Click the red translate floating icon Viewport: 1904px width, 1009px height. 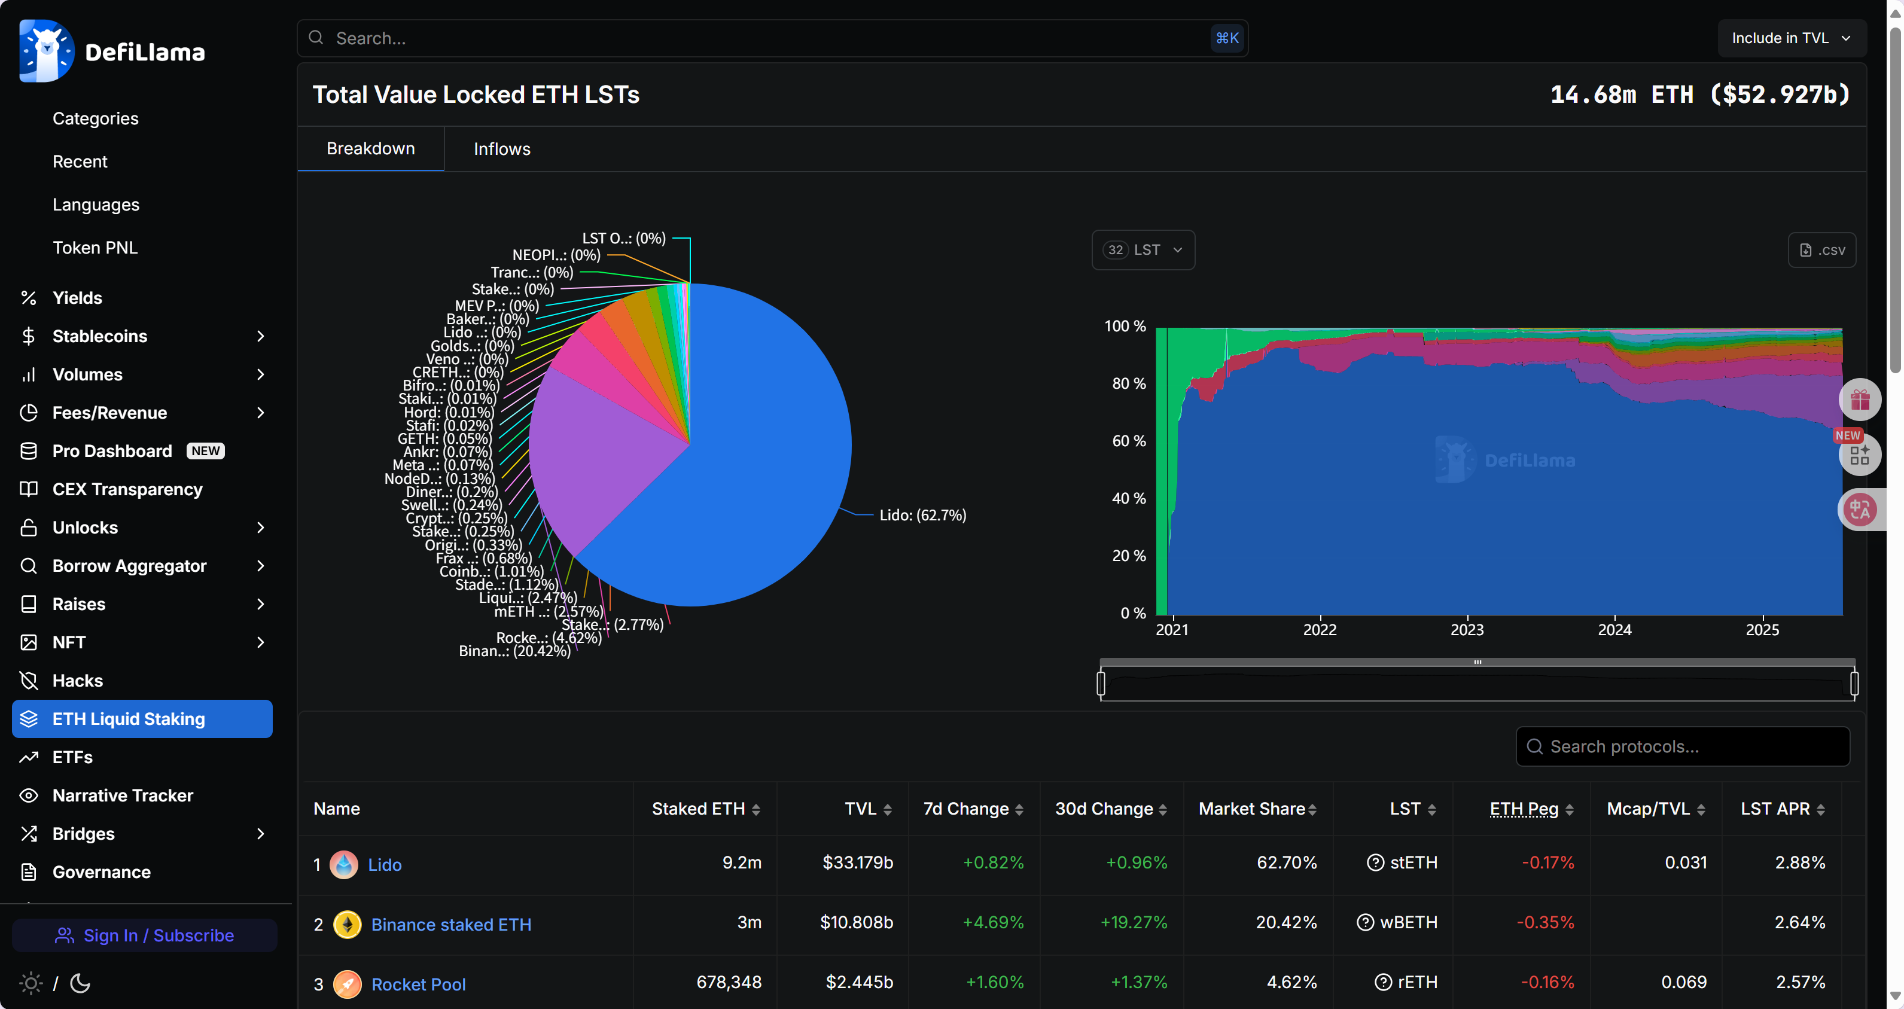1860,510
